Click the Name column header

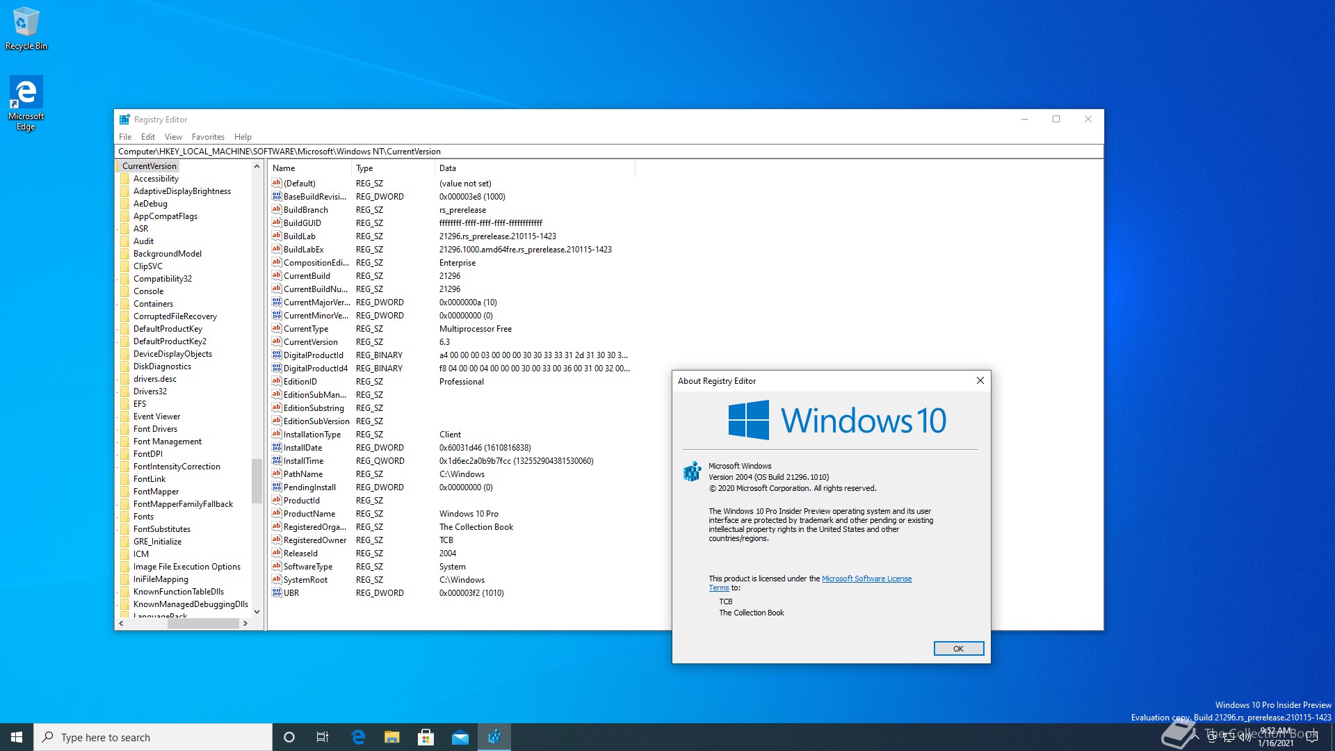pyautogui.click(x=309, y=168)
